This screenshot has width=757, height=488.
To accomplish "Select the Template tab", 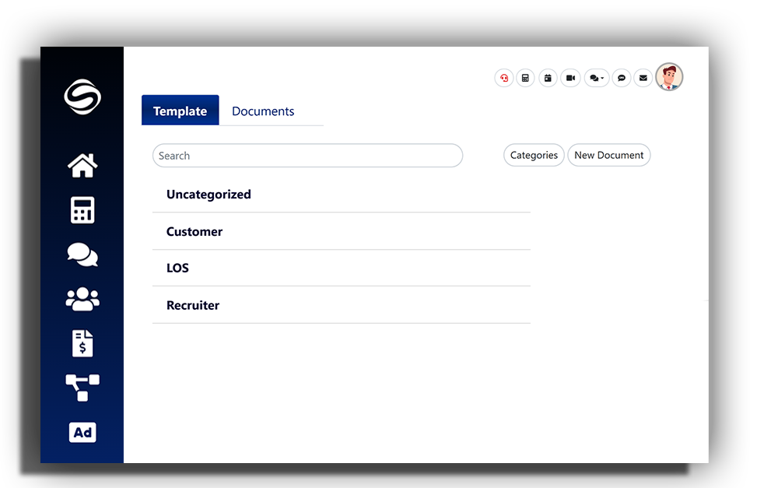I will (180, 111).
